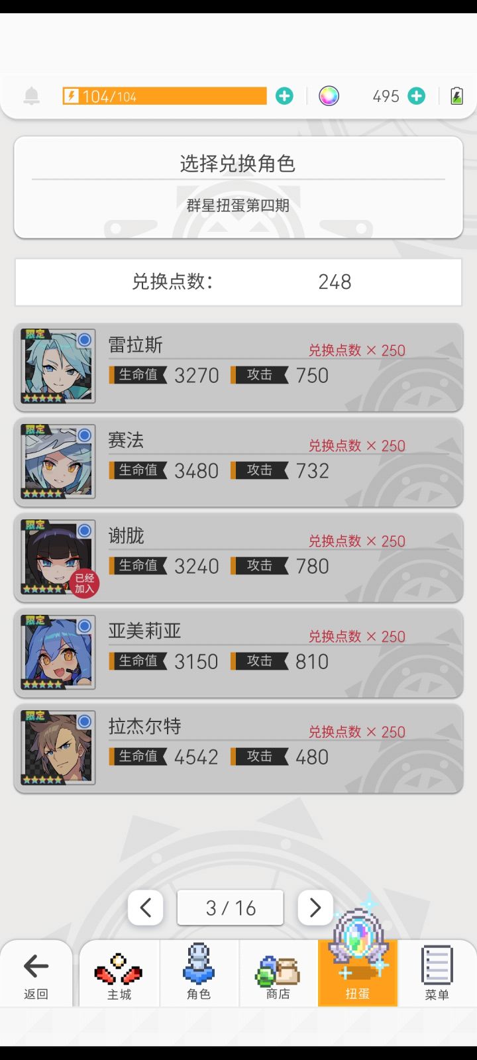477x1060 pixels.
Task: Select 亚美莉亚 character portrait
Action: 58,653
